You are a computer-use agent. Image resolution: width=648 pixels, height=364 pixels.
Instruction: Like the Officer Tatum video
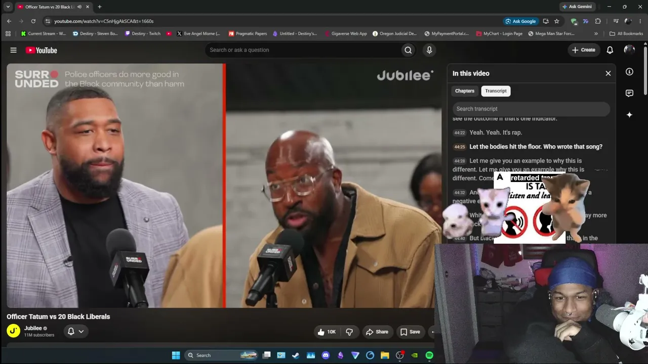[x=327, y=332]
